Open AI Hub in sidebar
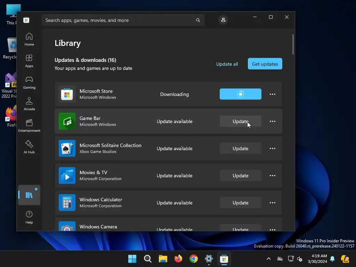The width and height of the screenshot is (356, 267). (x=29, y=147)
